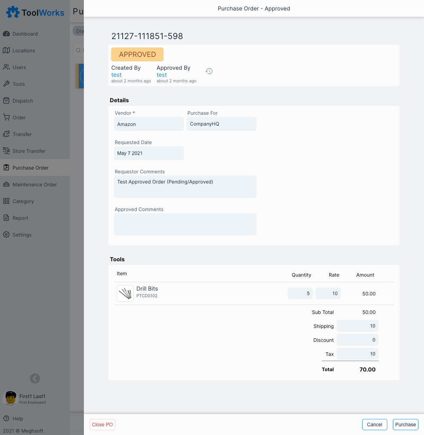Screen dimensions: 424x435
Task: Open the Purchase For CompanyHQ field
Action: tap(221, 124)
